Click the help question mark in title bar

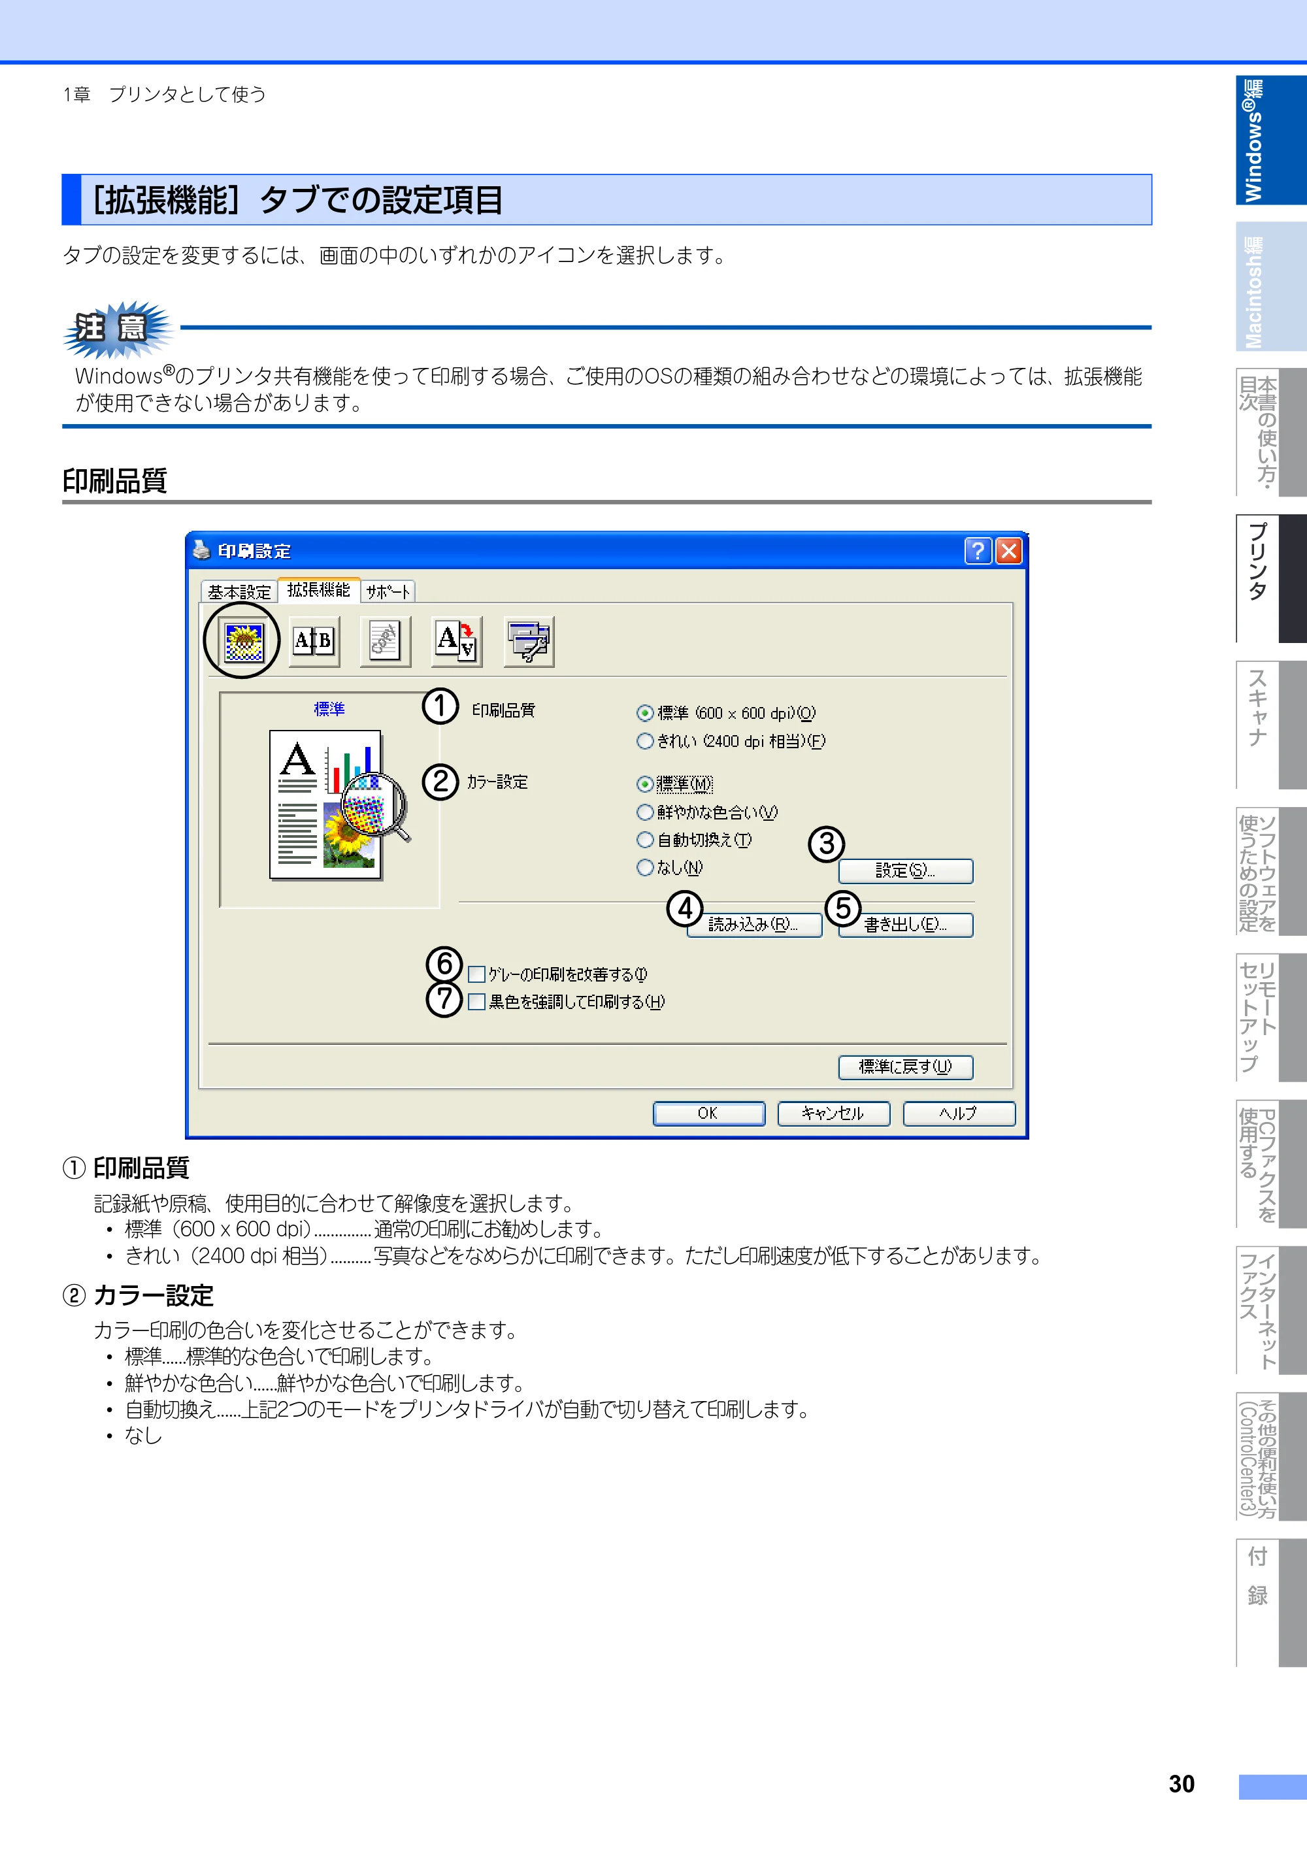coord(978,551)
